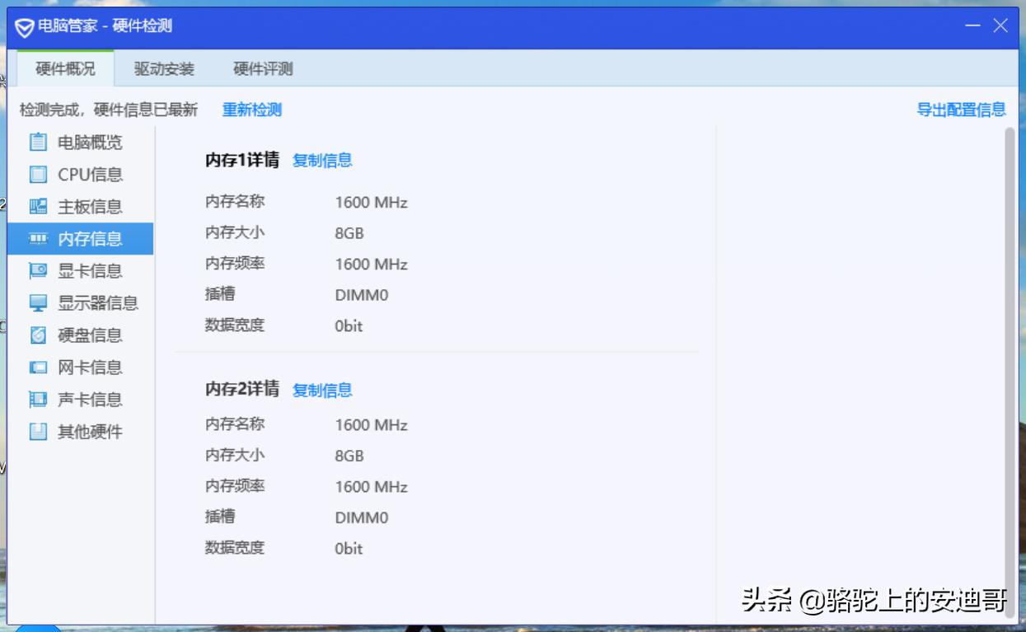Open 硬盘信息 hard disk icon

point(38,335)
